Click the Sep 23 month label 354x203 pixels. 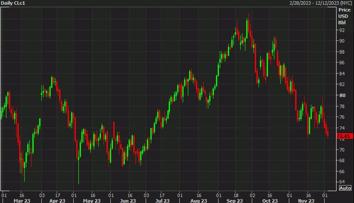click(x=234, y=200)
